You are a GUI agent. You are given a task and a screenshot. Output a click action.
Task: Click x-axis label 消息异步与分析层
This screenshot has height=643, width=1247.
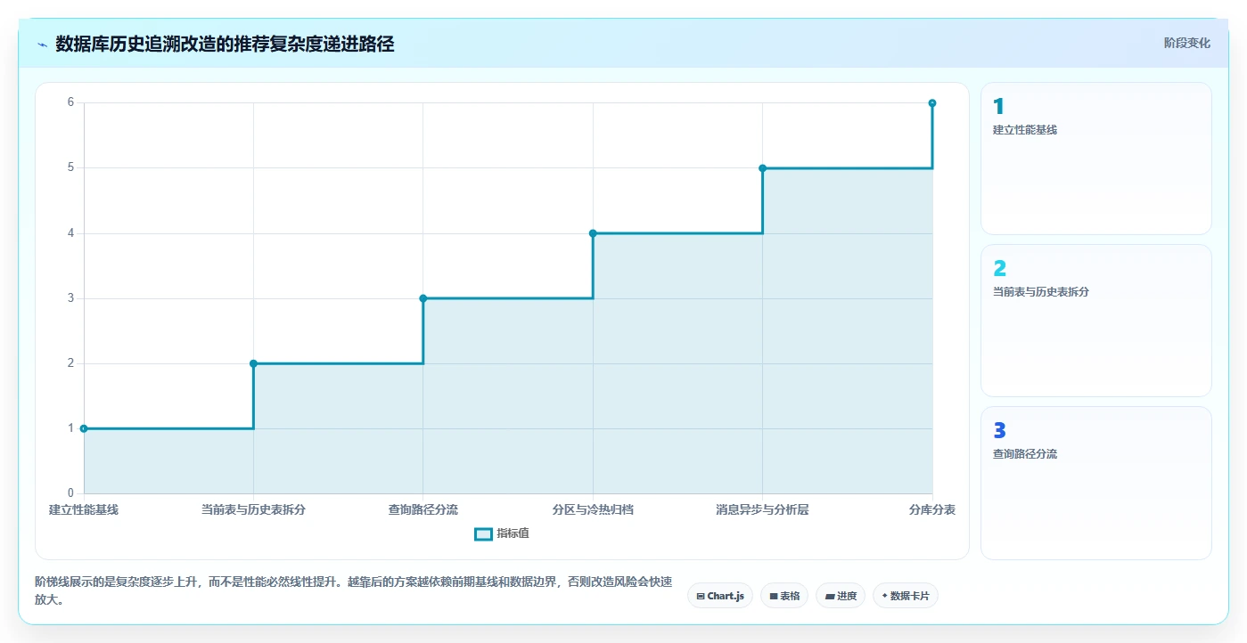click(762, 509)
